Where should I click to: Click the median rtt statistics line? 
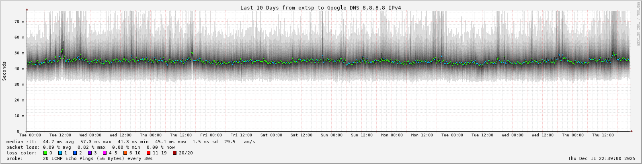131,142
